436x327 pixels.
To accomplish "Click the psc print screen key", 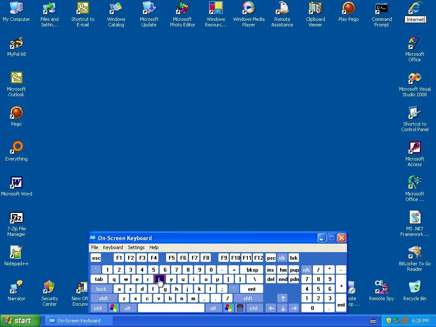I will point(271,258).
